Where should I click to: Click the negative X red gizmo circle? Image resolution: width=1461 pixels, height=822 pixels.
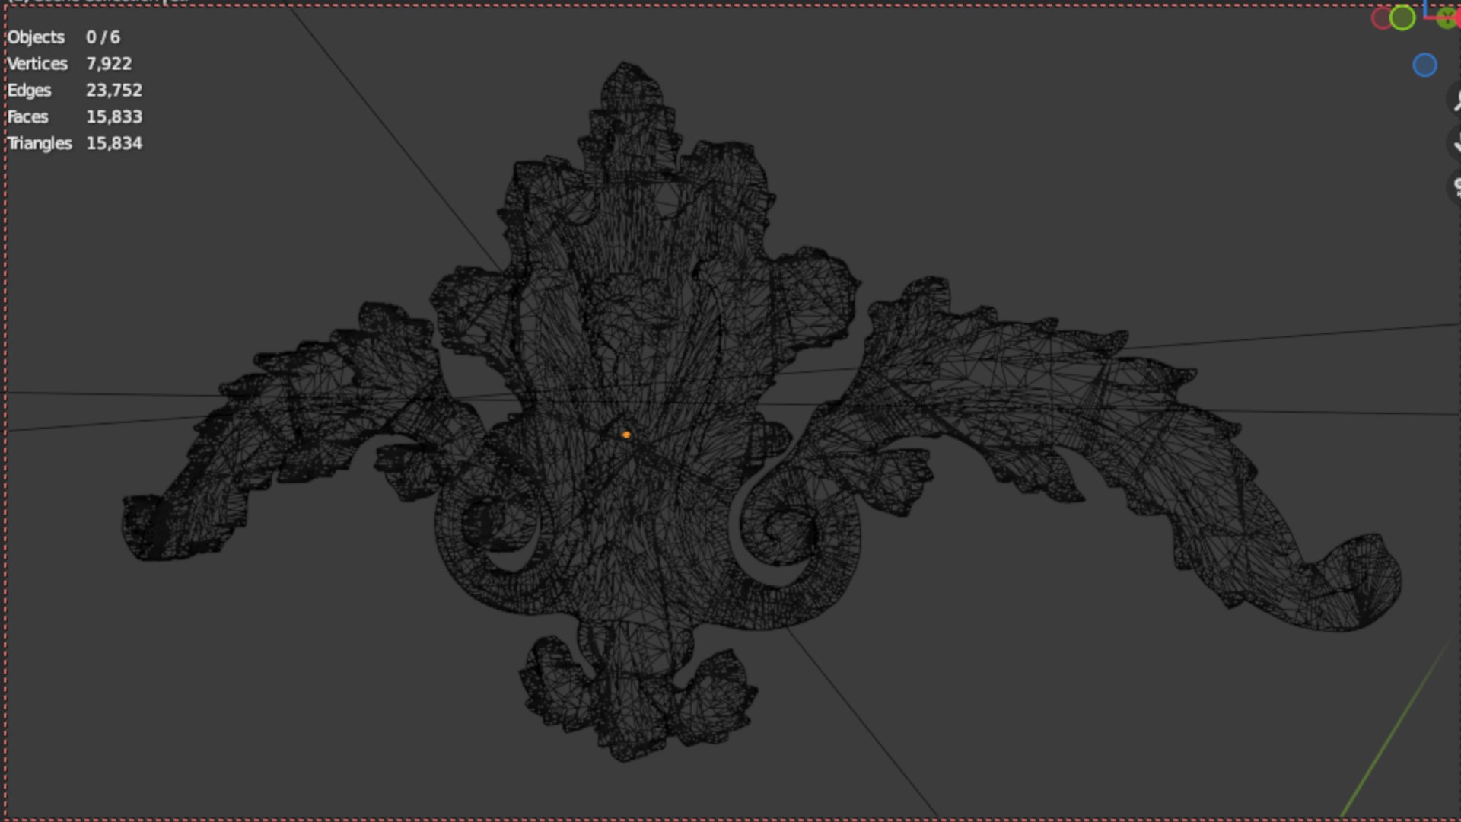(x=1381, y=18)
